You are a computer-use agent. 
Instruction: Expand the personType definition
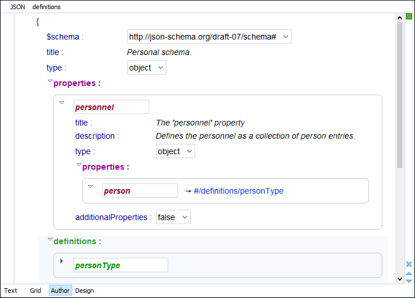point(62,261)
